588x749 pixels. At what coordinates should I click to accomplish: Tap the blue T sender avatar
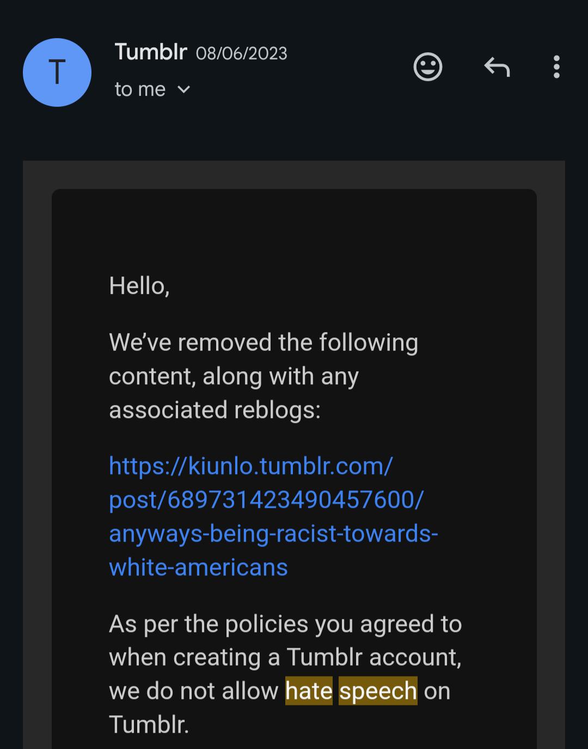tap(57, 72)
